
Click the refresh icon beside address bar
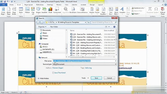[x=88, y=22]
